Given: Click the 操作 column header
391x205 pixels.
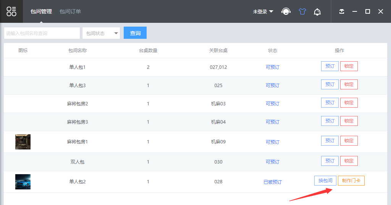Looking at the screenshot, I should coord(339,51).
